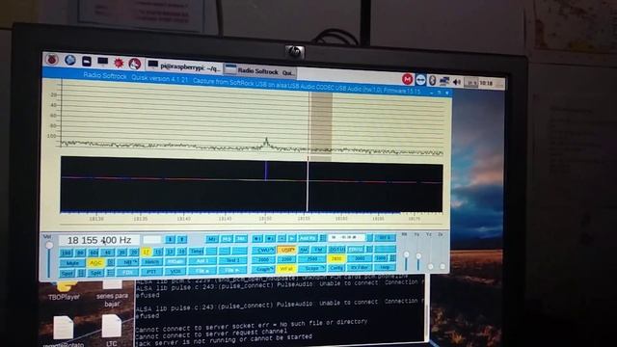Open the terminal launcher icon in the taskbar
The width and height of the screenshot is (617, 347).
[103, 62]
